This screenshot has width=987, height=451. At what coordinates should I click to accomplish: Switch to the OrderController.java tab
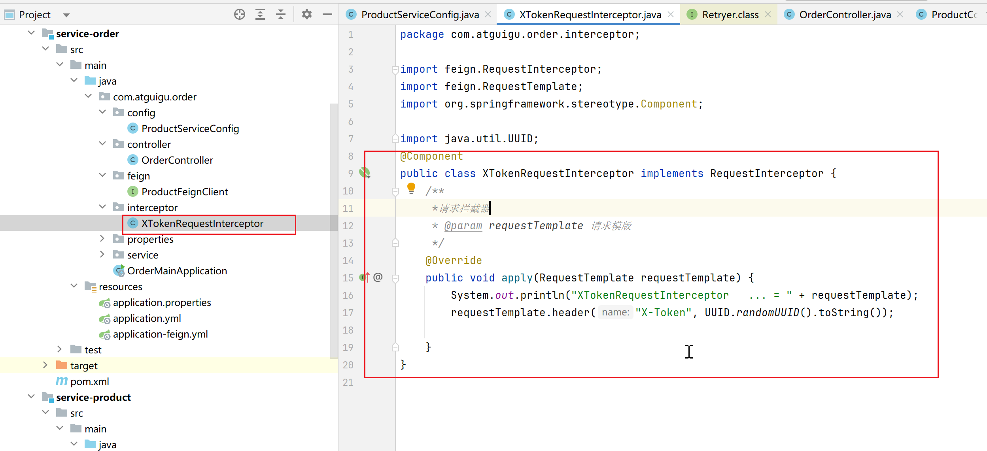click(845, 15)
